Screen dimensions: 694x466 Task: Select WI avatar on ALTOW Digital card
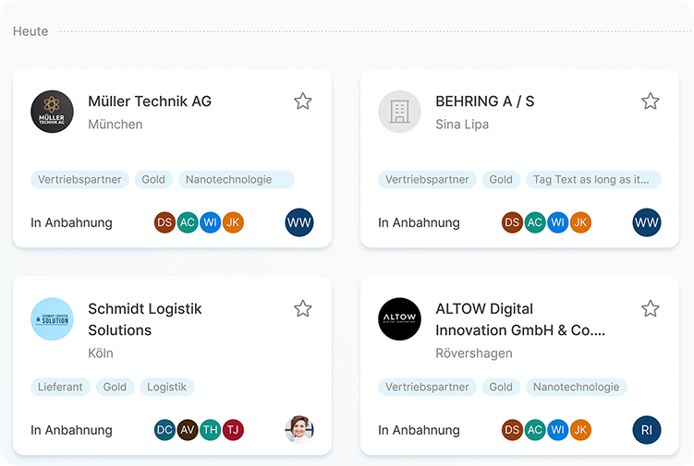click(x=557, y=430)
